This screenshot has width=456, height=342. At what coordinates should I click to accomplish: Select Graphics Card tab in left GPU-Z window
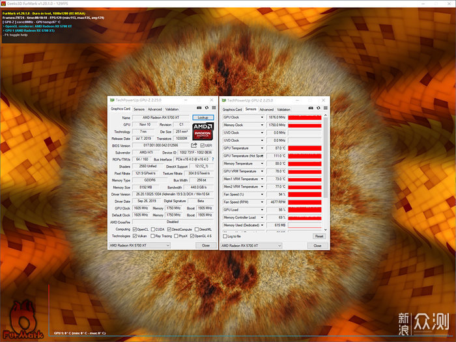point(121,109)
